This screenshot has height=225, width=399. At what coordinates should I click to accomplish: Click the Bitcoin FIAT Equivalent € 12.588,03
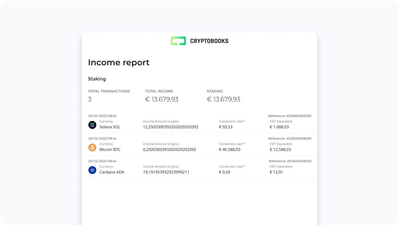coord(280,149)
